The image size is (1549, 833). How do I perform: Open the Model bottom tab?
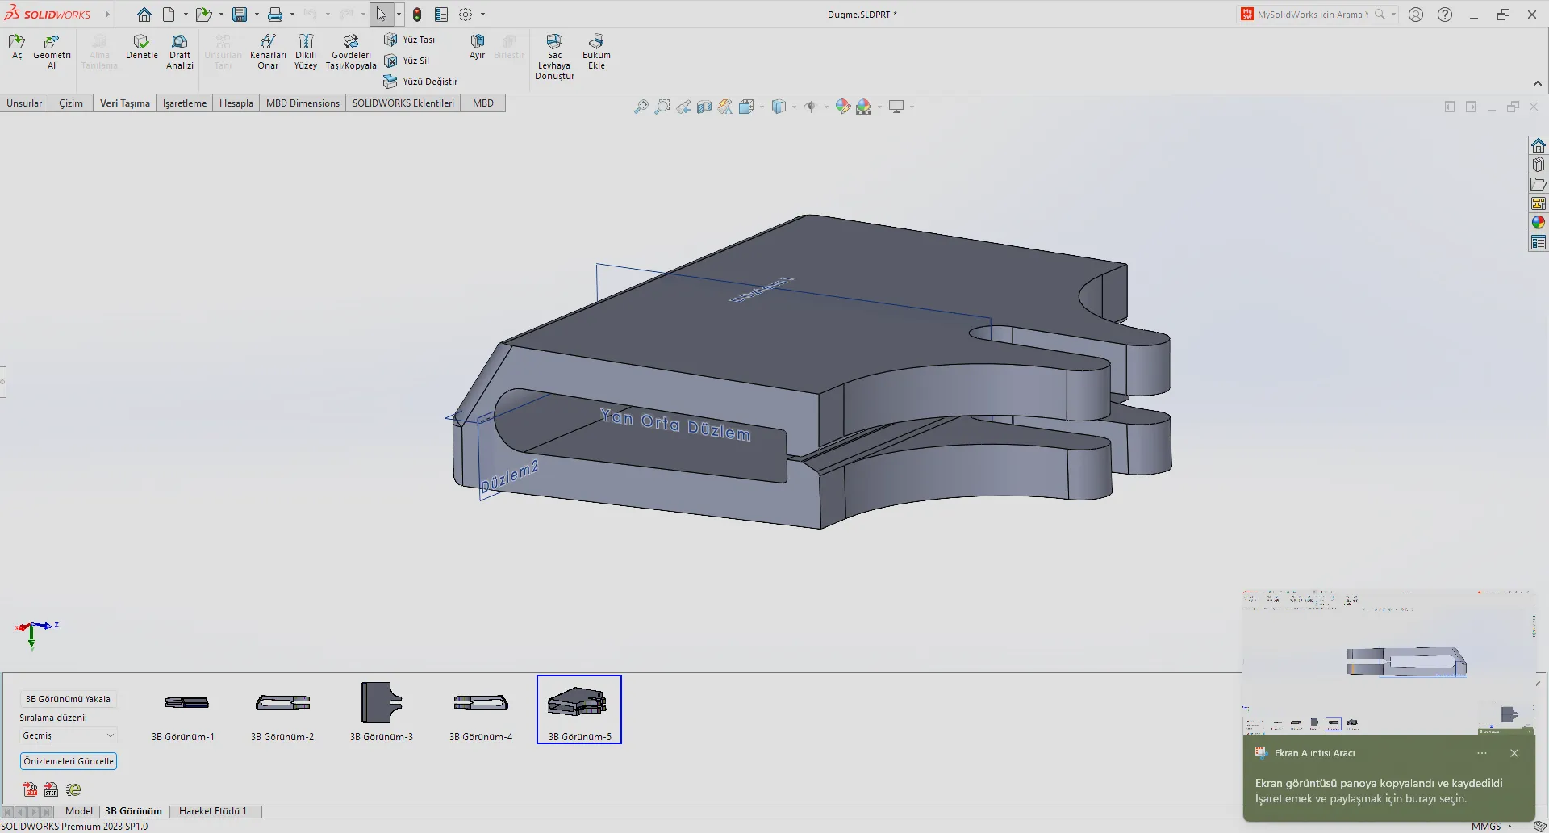click(x=79, y=811)
